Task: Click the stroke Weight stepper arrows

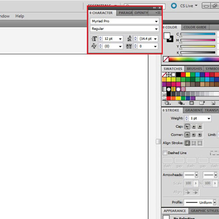Action: pos(187,118)
